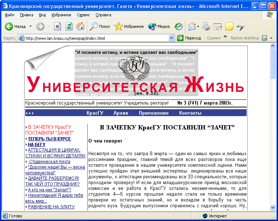Click the scrollbar up arrow

(x=273, y=46)
